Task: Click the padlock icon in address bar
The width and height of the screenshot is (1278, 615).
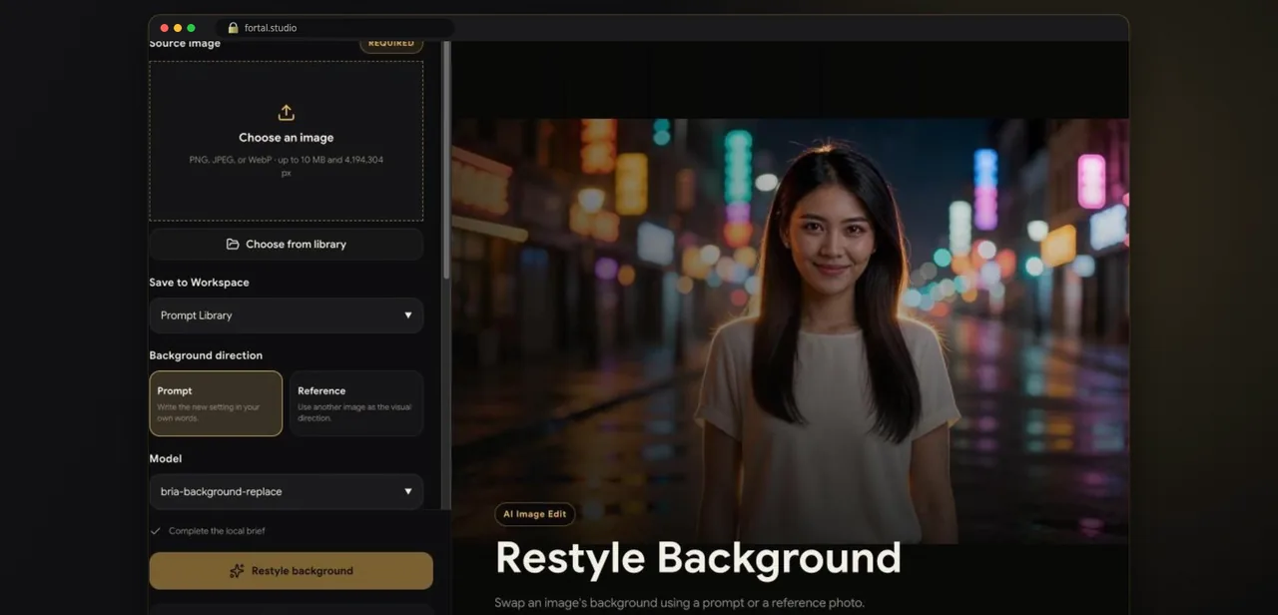Action: coord(234,28)
